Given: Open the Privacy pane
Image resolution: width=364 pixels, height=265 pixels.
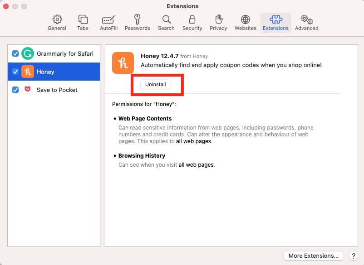Looking at the screenshot, I should [218, 23].
